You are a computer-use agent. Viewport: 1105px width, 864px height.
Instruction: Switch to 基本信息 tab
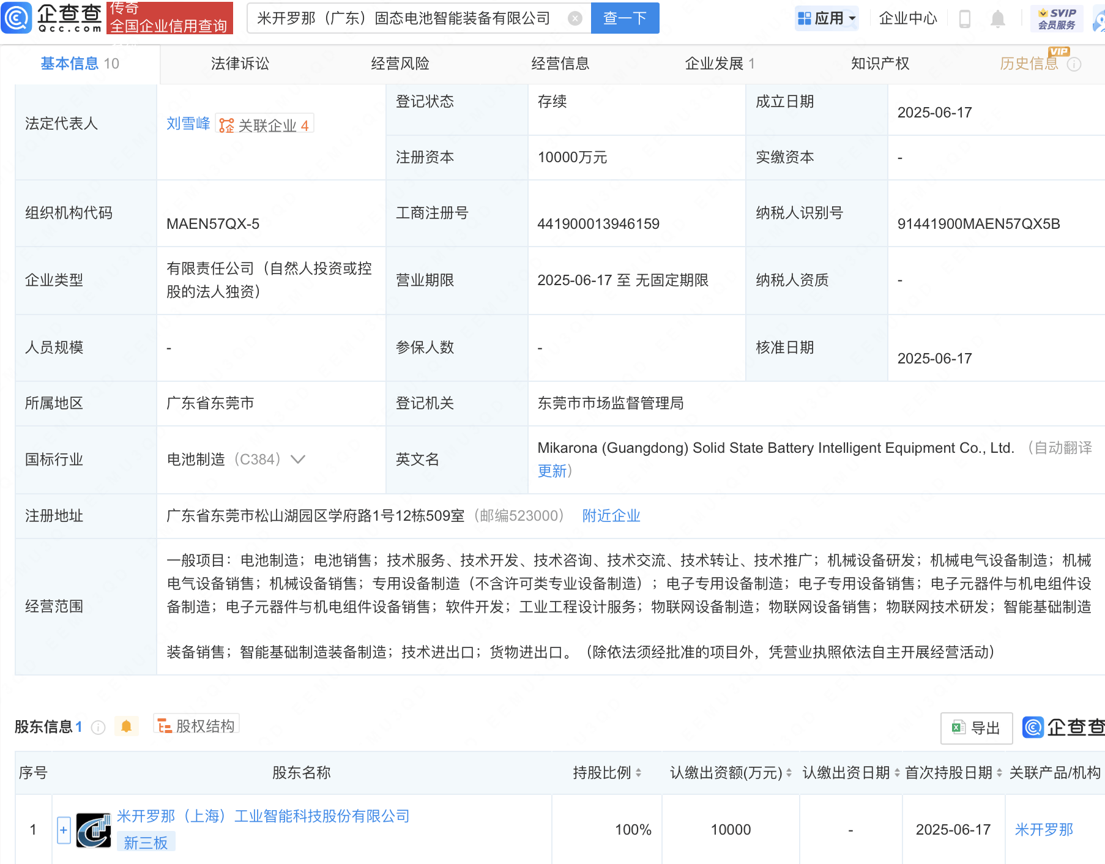[x=80, y=64]
